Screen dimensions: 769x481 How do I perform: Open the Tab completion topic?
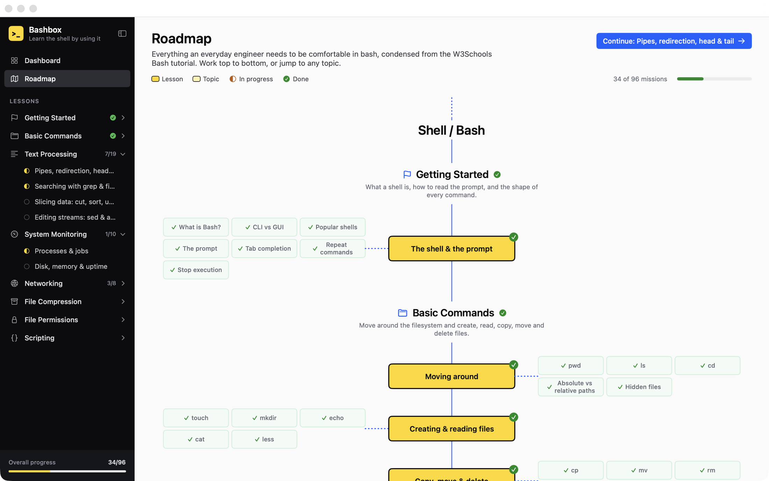pyautogui.click(x=264, y=248)
